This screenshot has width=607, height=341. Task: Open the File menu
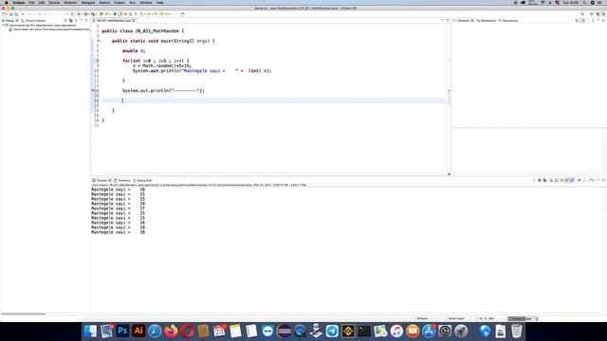click(x=31, y=2)
